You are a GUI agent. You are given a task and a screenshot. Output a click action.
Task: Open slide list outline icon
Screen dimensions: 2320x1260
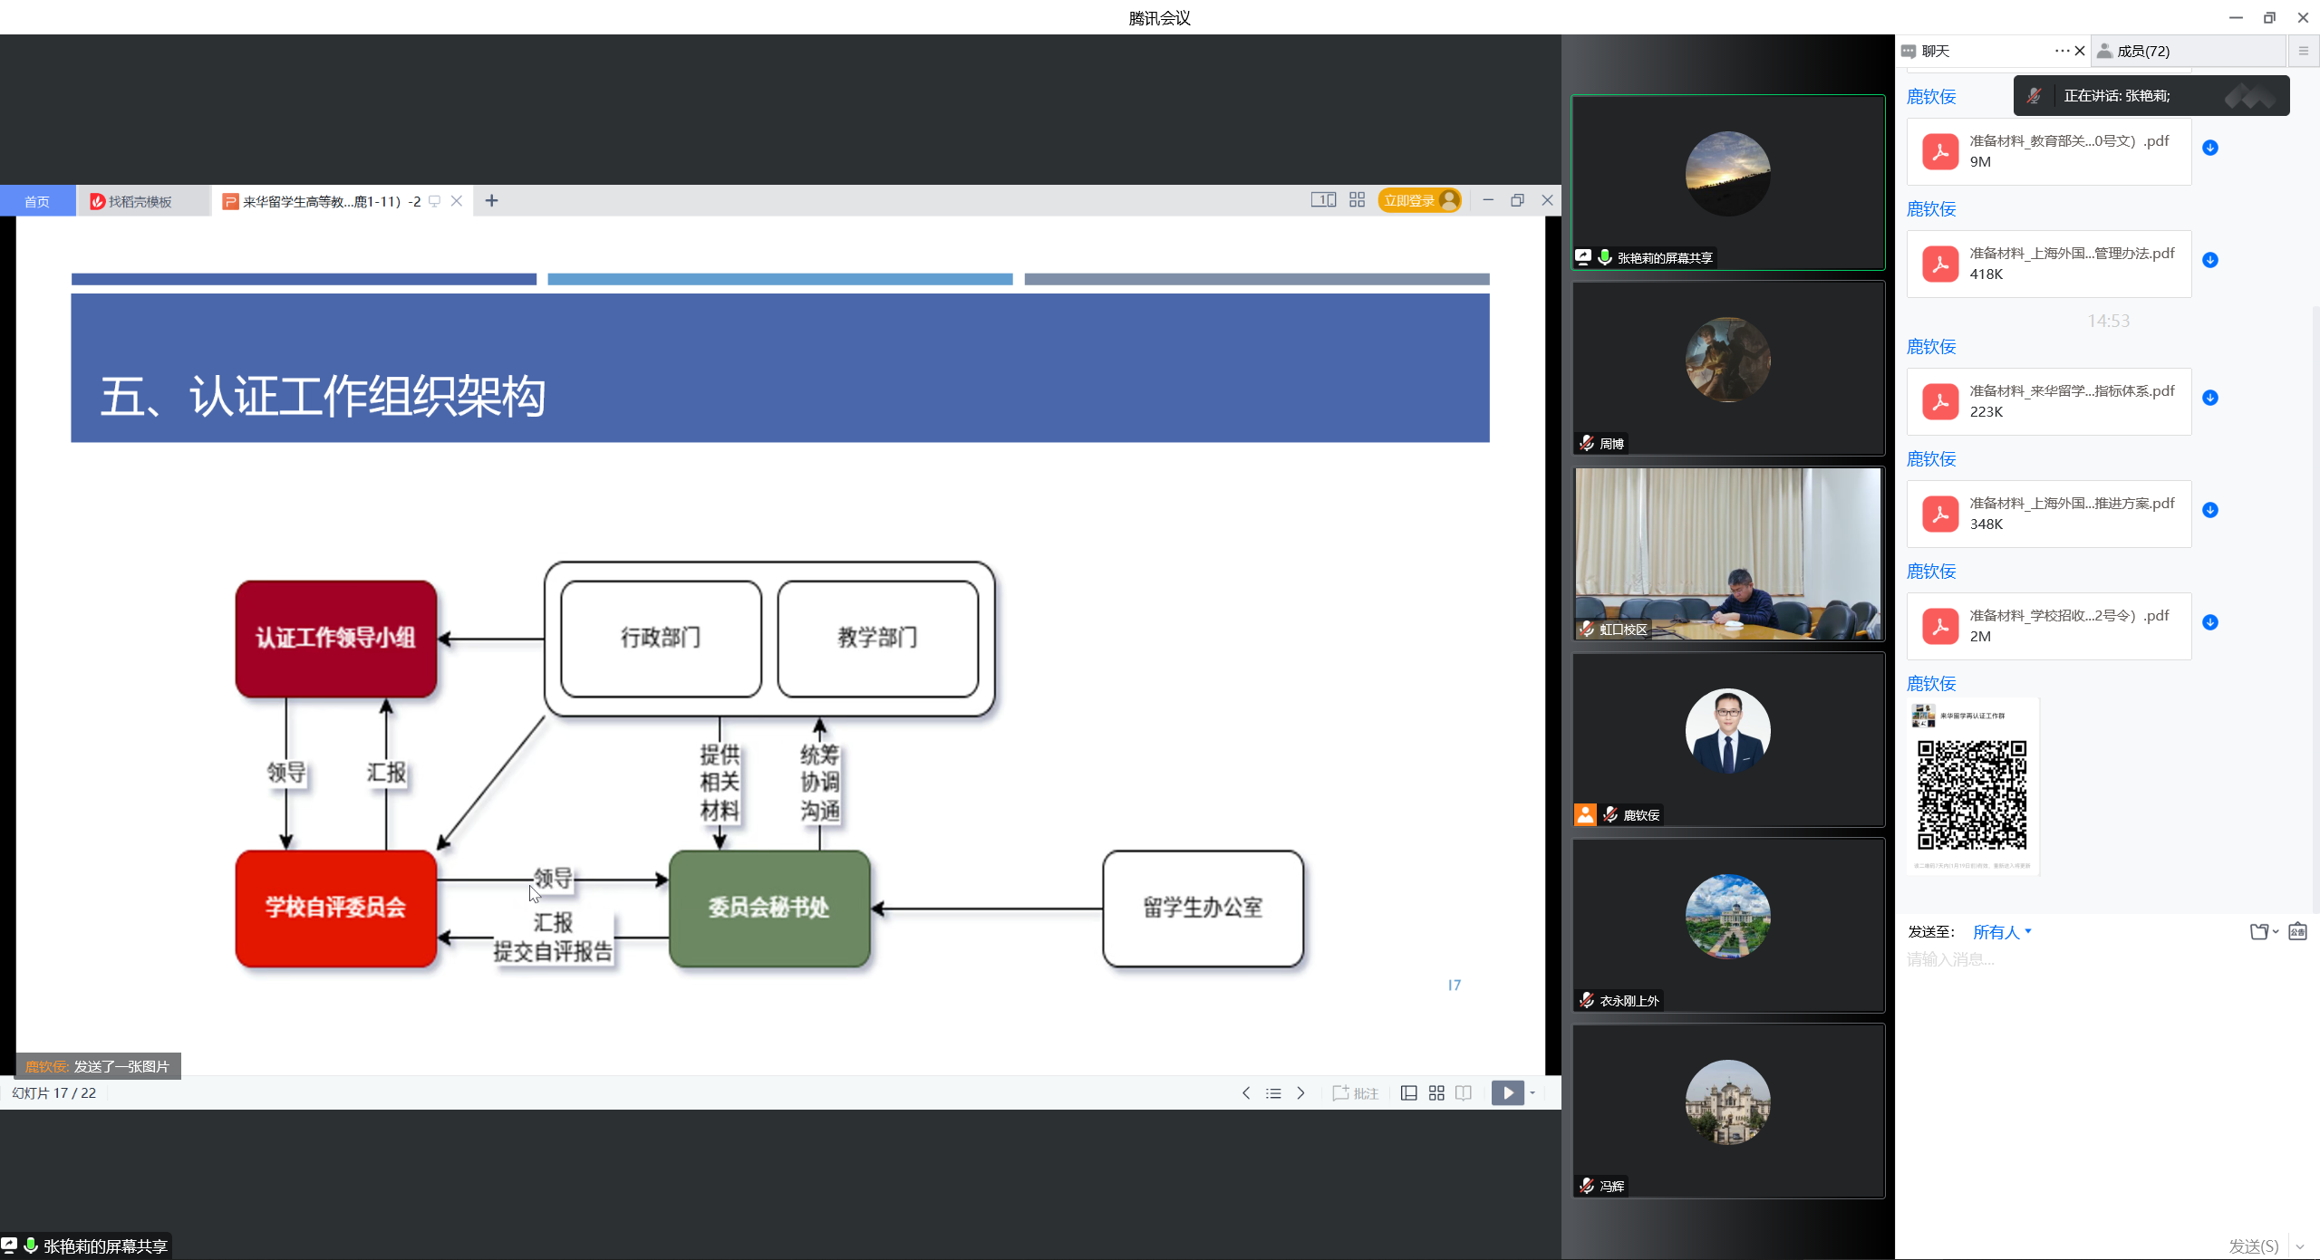pyautogui.click(x=1273, y=1093)
